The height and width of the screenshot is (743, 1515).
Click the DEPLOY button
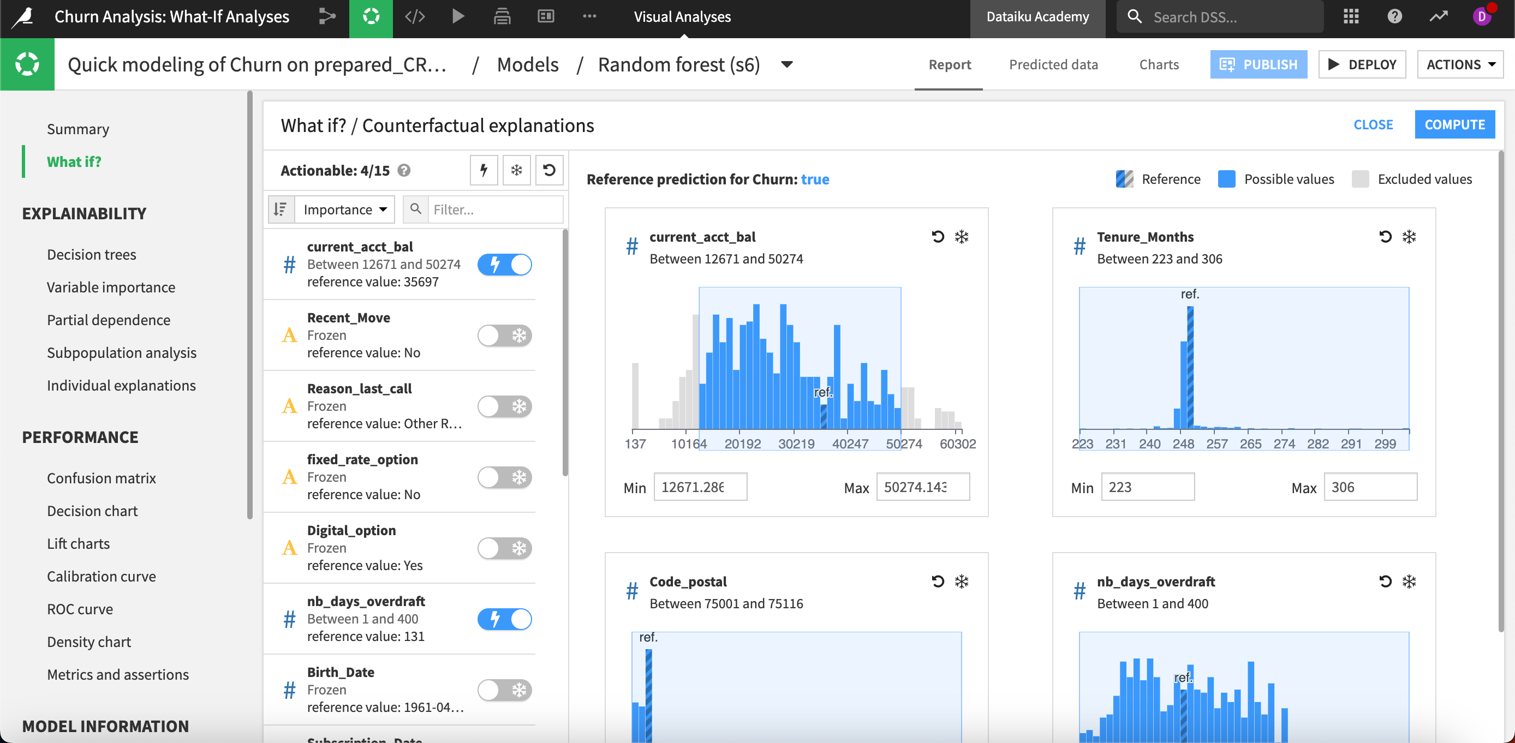point(1362,64)
